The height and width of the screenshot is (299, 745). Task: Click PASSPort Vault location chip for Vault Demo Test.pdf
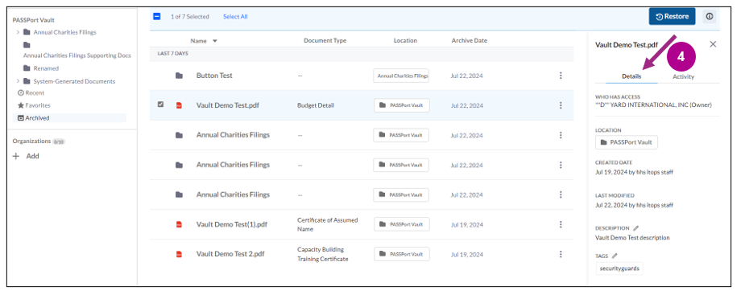(401, 105)
